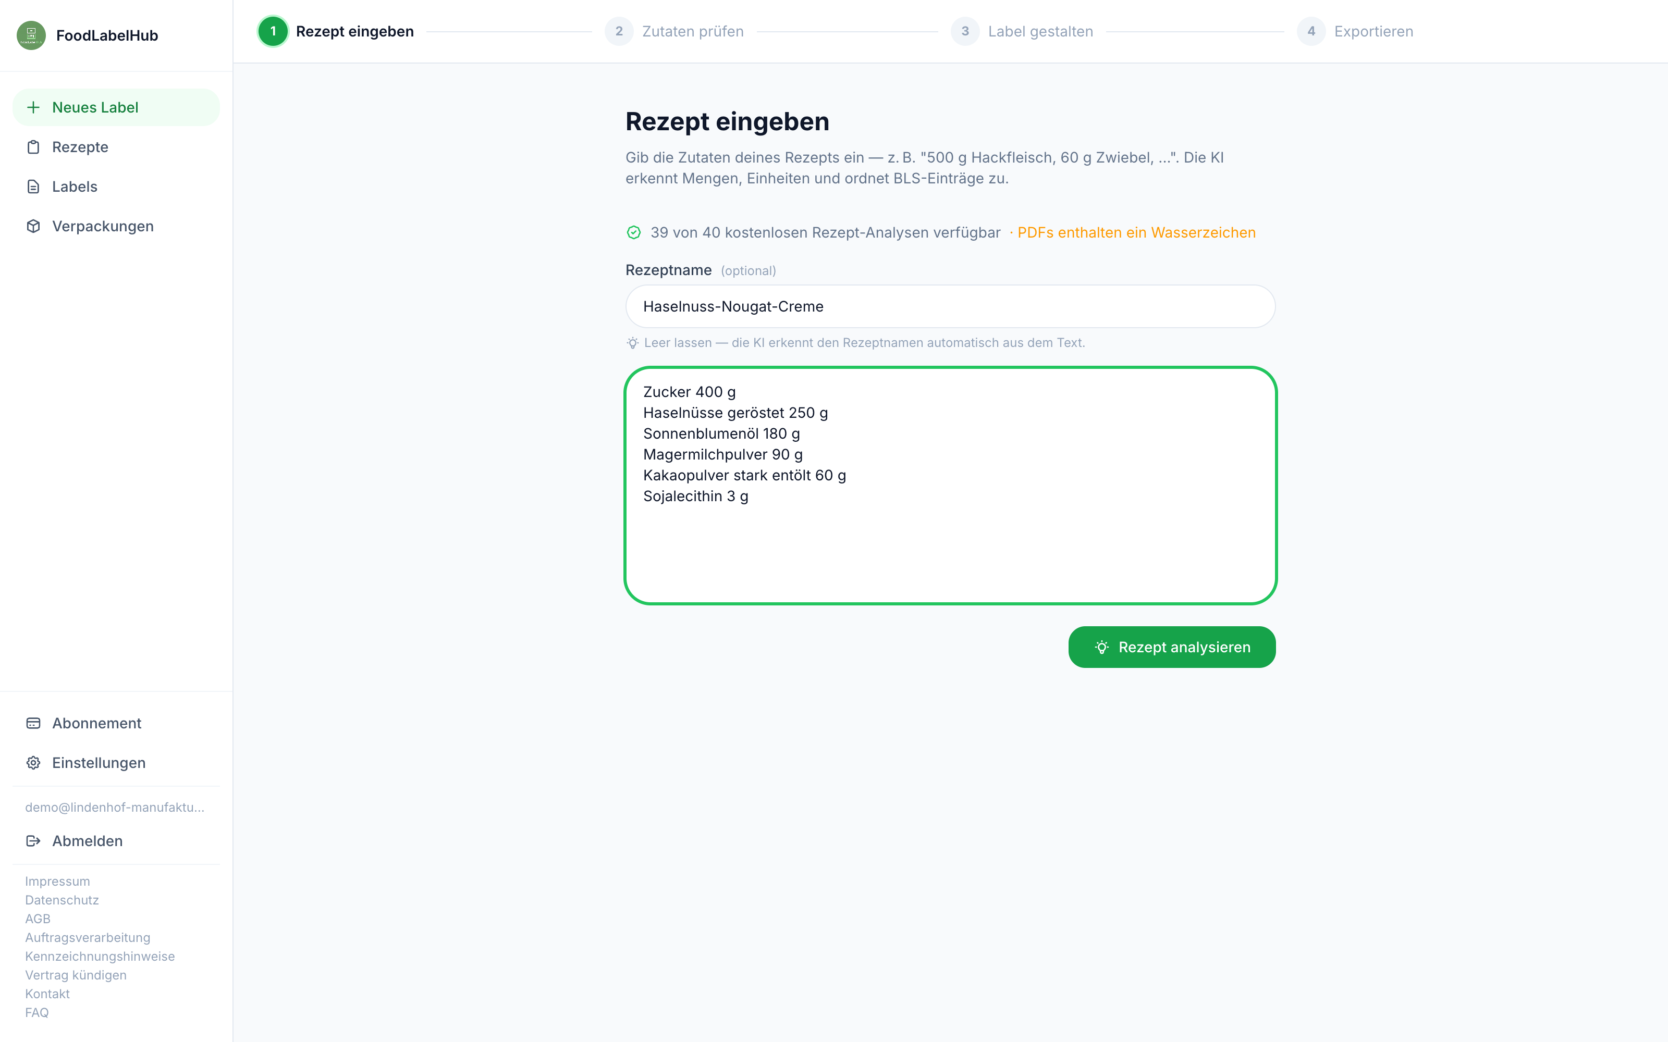Go to step 2 Zutaten prüfen

point(674,32)
